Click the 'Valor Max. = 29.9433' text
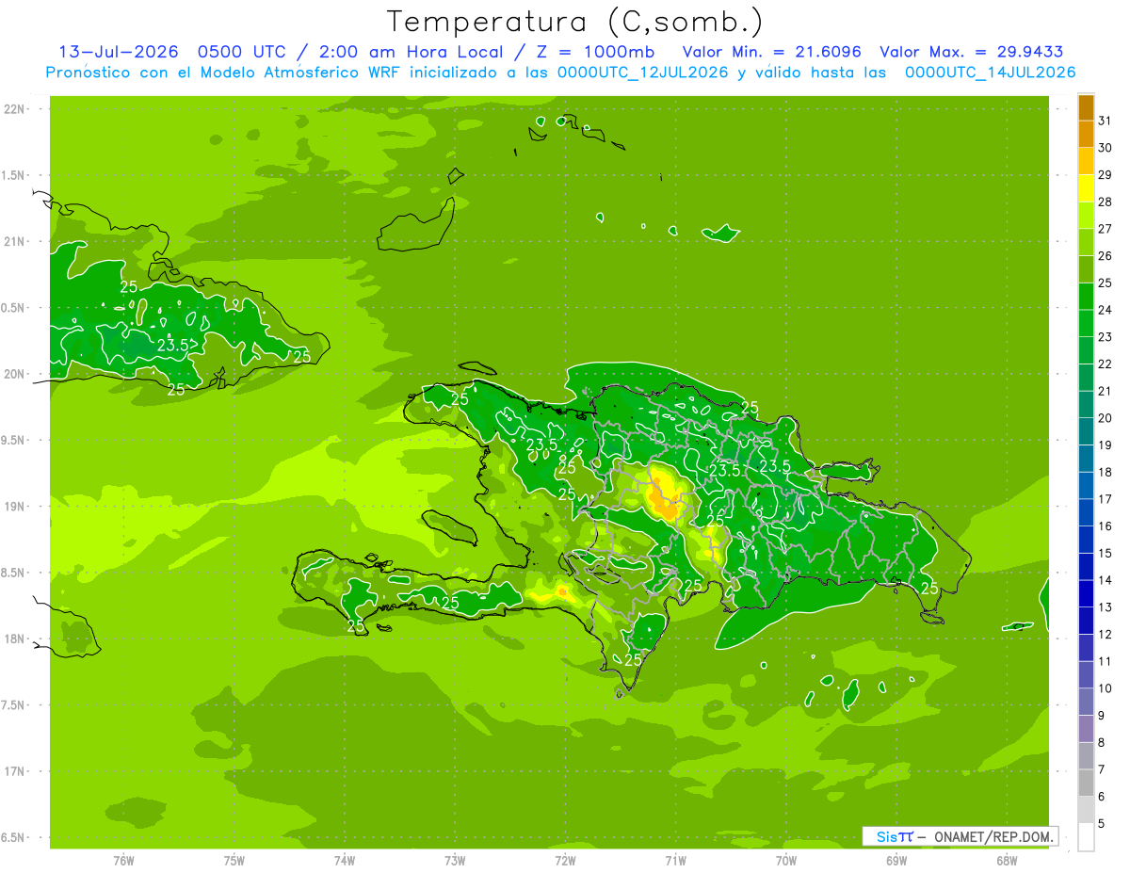 [x=972, y=52]
